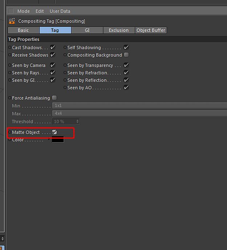Click the Tag Properties section header
The image size is (227, 250).
[117, 39]
